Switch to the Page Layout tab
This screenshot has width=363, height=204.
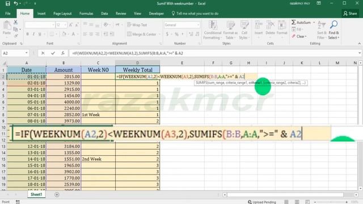[62, 14]
